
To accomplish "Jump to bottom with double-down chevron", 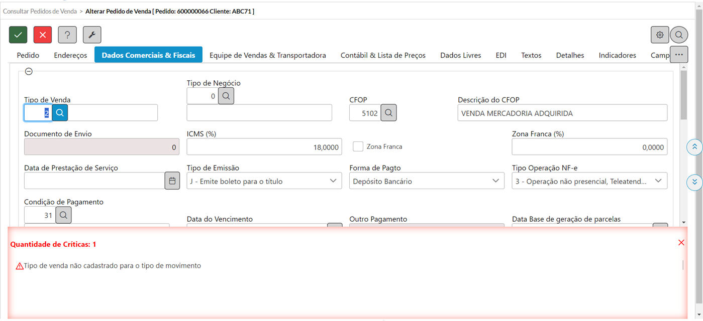I will (694, 182).
